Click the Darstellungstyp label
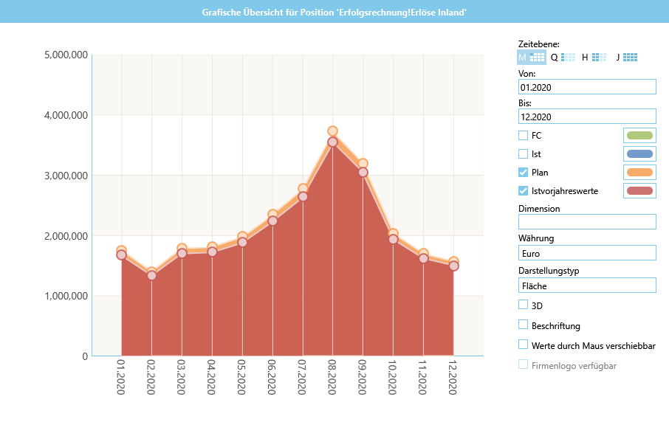 pyautogui.click(x=549, y=271)
